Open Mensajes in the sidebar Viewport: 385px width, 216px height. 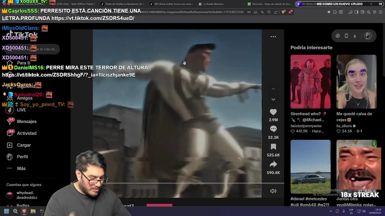27,121
